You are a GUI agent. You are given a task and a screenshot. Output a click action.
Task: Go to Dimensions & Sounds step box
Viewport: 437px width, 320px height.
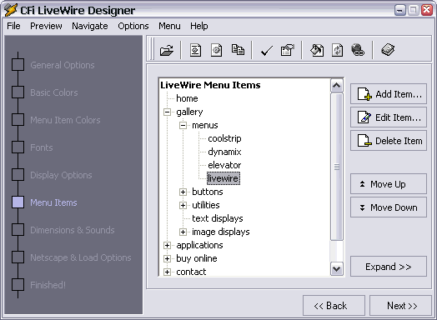tap(18, 230)
